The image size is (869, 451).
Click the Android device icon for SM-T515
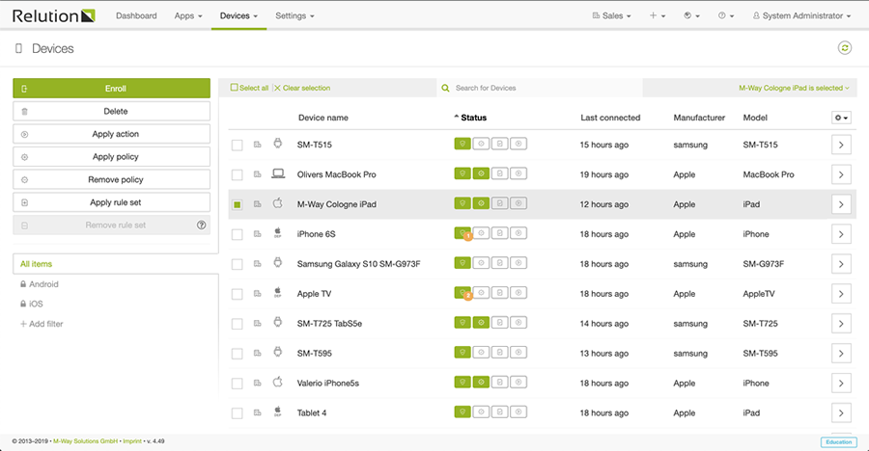(278, 144)
